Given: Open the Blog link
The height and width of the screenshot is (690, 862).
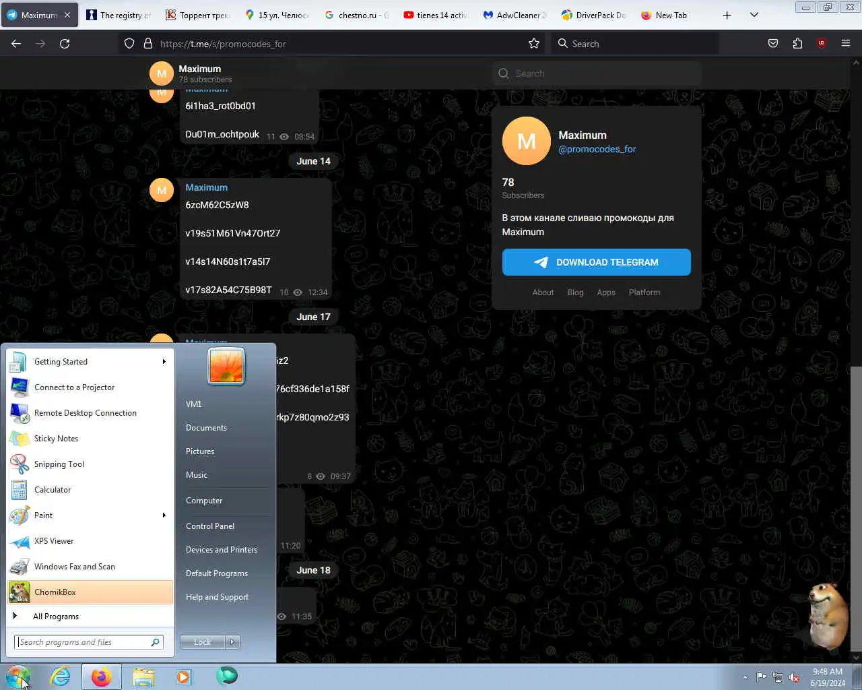Looking at the screenshot, I should point(575,292).
